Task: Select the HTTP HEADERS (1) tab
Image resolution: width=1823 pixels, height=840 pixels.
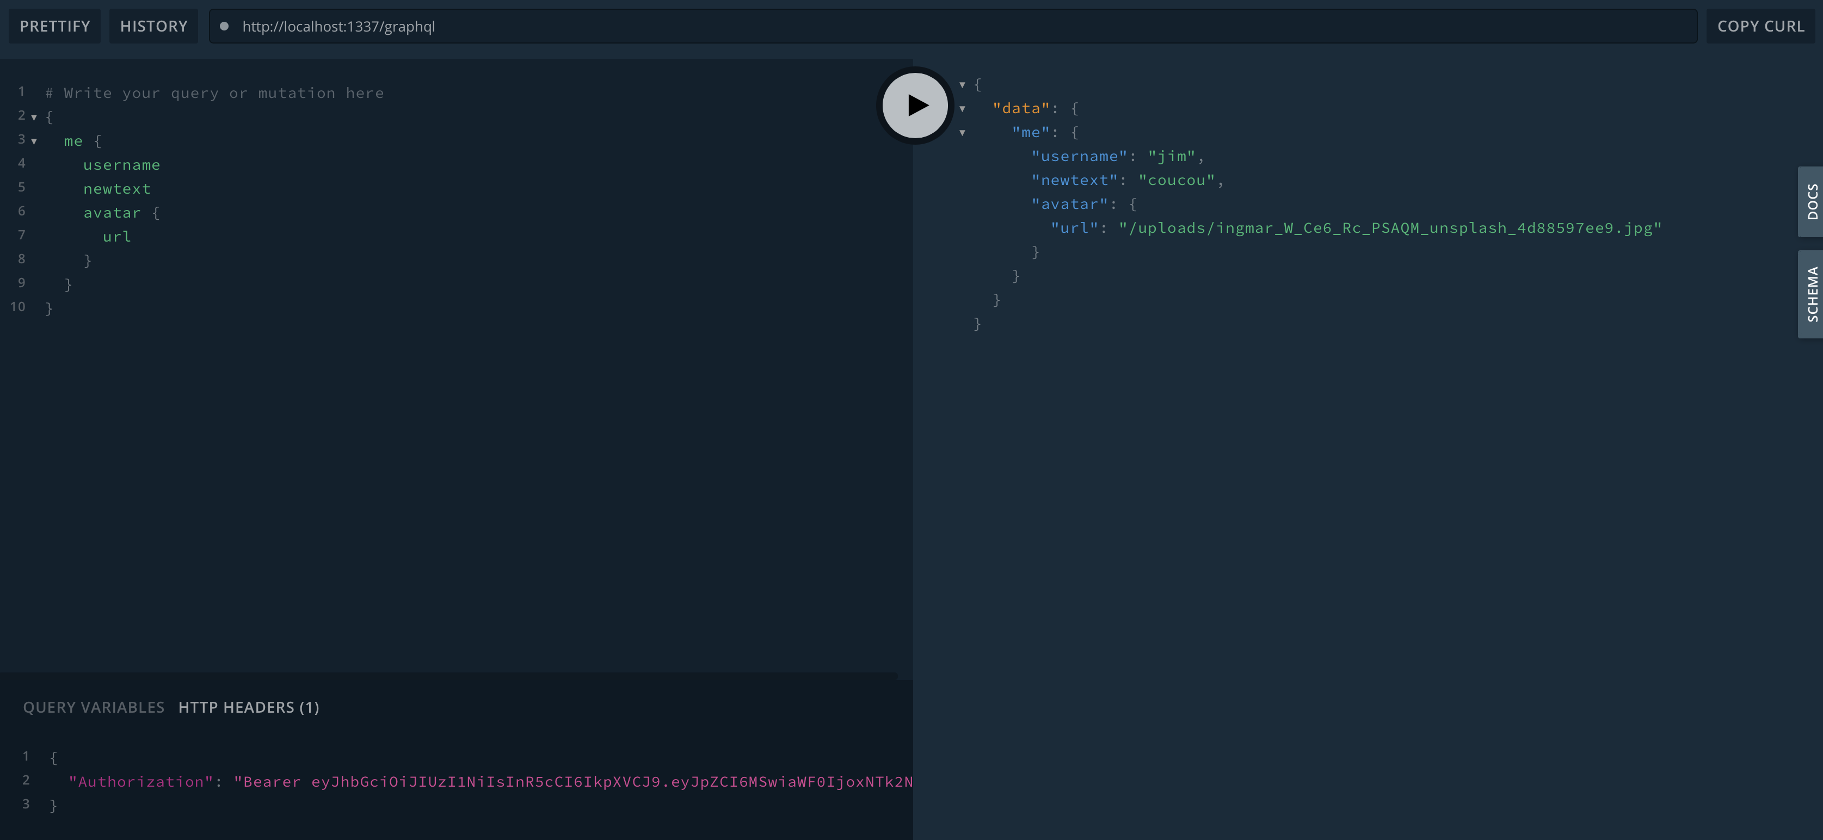Action: coord(248,707)
